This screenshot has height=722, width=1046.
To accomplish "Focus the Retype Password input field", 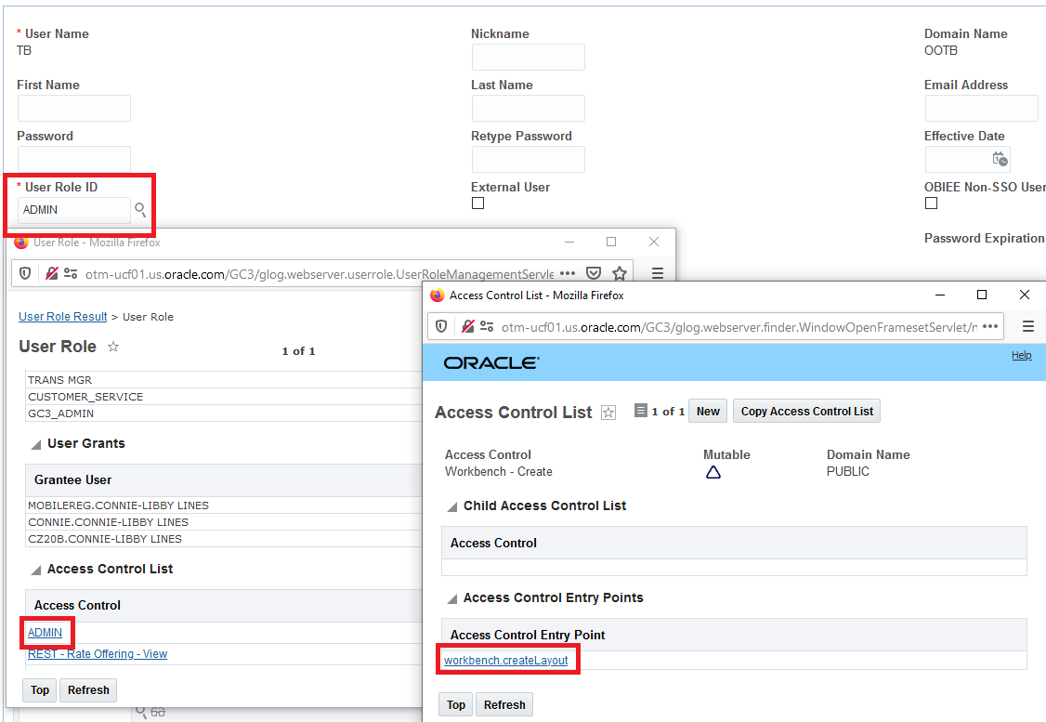I will [529, 159].
